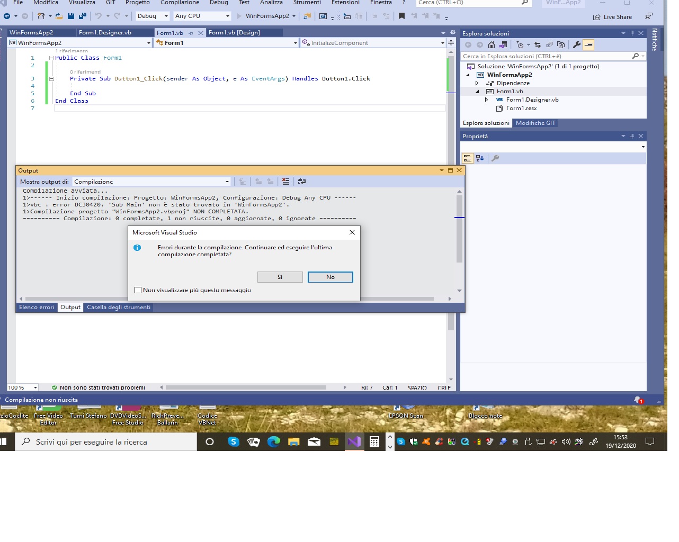The height and width of the screenshot is (542, 679).
Task: Show all files in Esplora soluzioni
Action: click(x=561, y=45)
